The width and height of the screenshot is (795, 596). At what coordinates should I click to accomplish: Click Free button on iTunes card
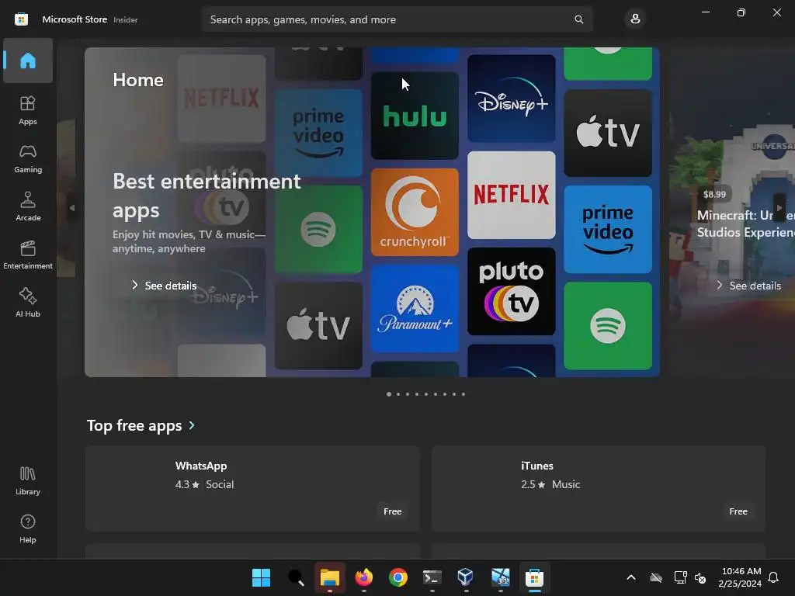tap(738, 511)
